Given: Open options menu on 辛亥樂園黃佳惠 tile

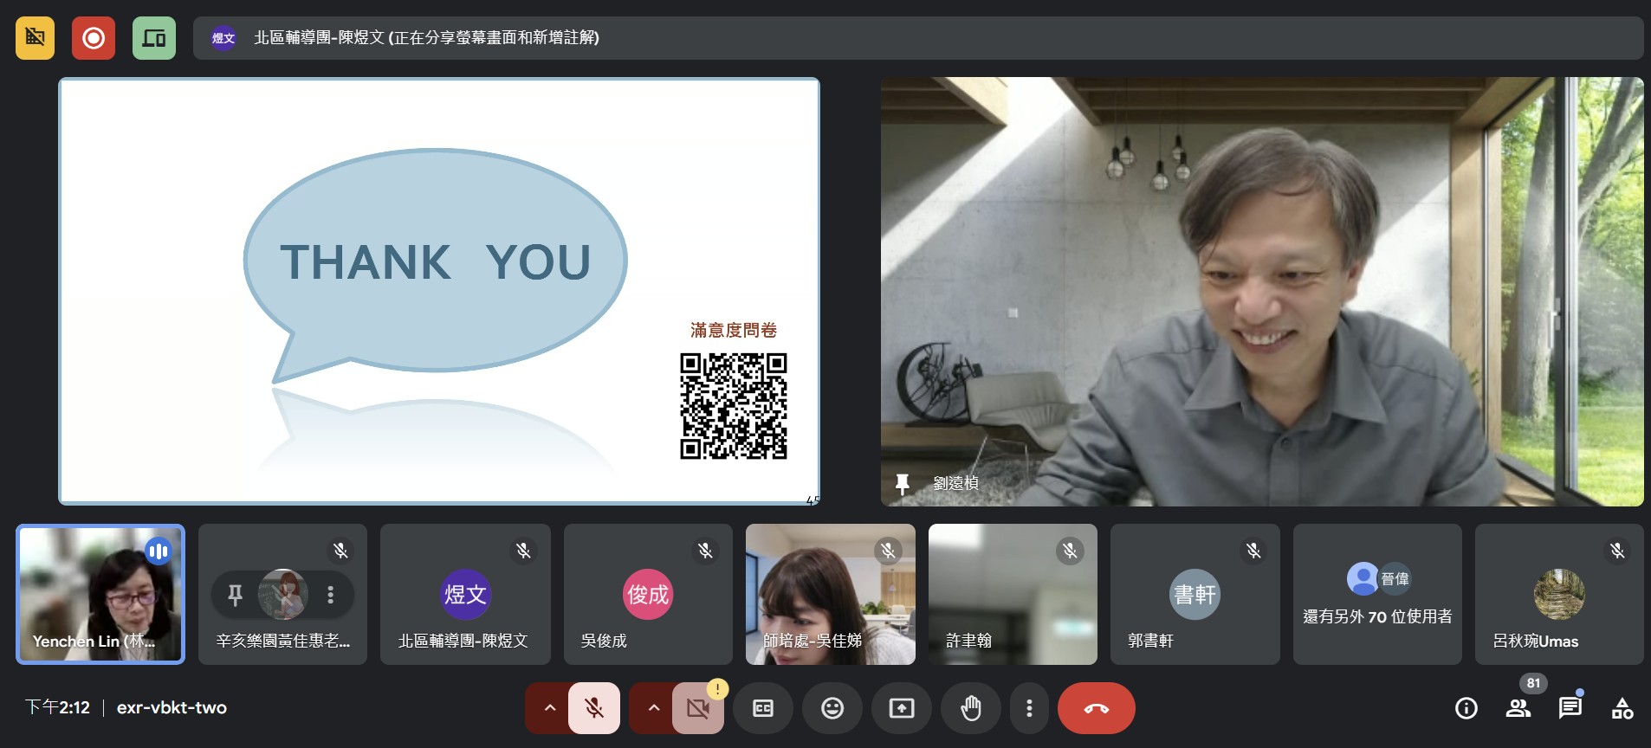Looking at the screenshot, I should click(x=330, y=595).
